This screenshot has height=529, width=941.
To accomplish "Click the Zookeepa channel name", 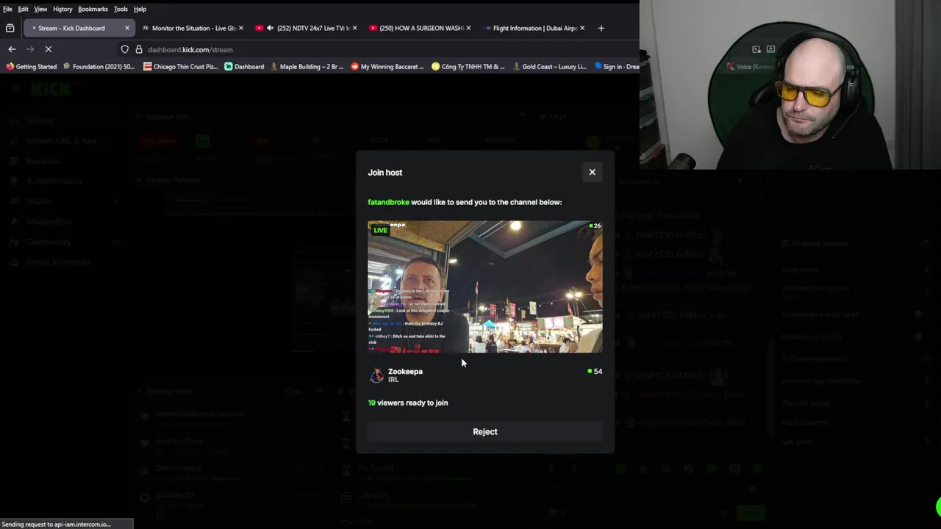I will [405, 372].
